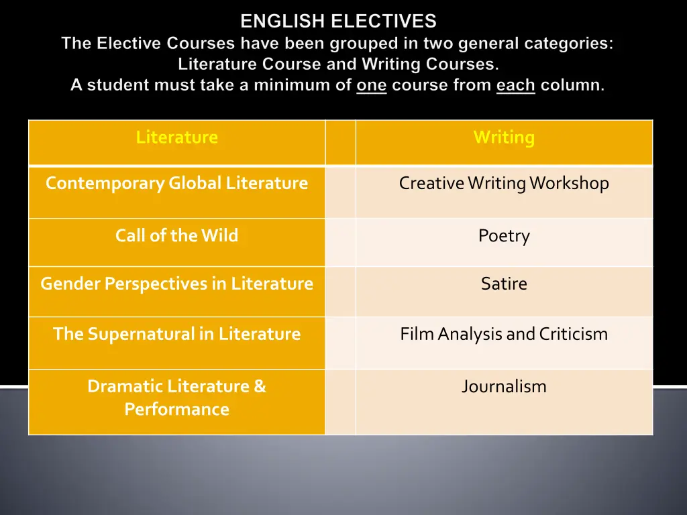The image size is (687, 515).
Task: Select empty cell between Literature and Writing headers
Action: pos(340,142)
